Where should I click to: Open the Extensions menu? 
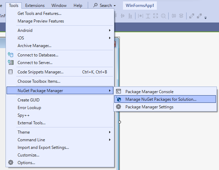coord(35,6)
